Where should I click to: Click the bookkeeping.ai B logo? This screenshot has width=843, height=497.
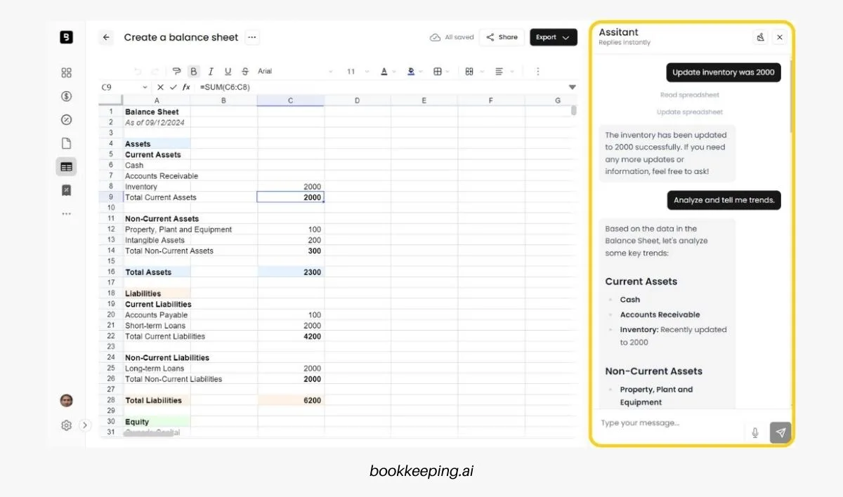coord(66,38)
